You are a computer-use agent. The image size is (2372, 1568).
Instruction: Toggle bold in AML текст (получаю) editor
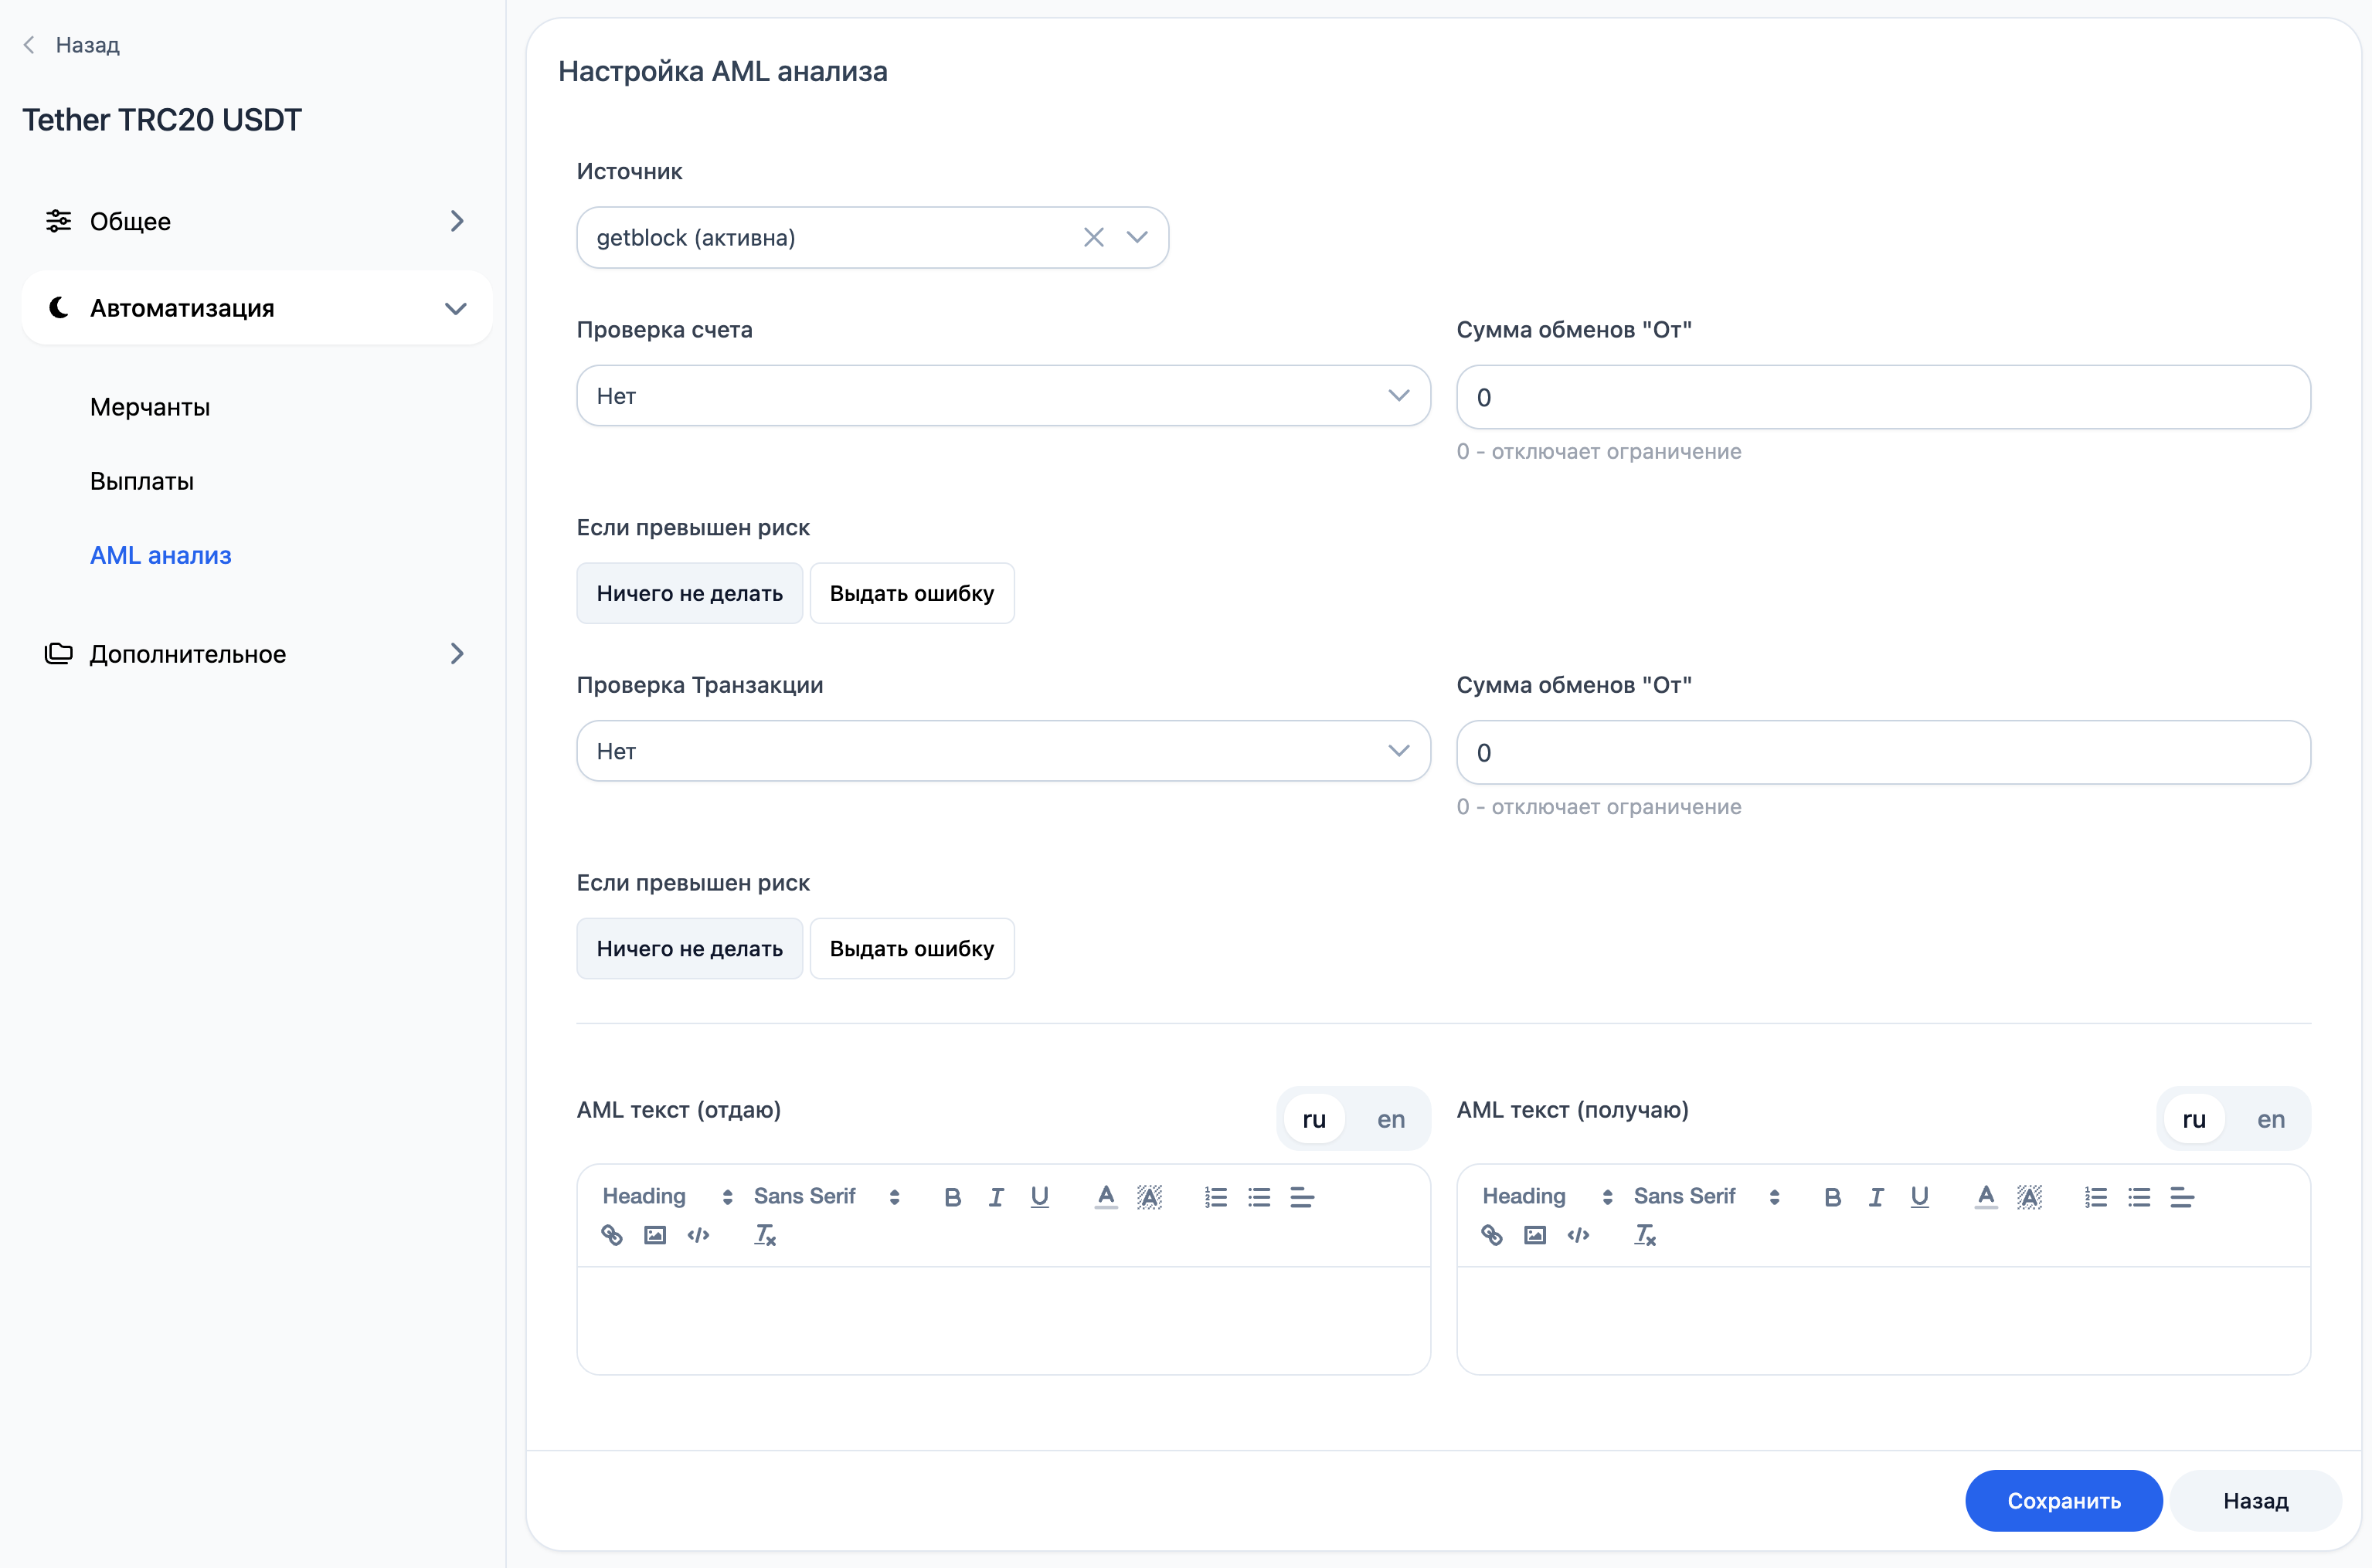(1833, 1197)
